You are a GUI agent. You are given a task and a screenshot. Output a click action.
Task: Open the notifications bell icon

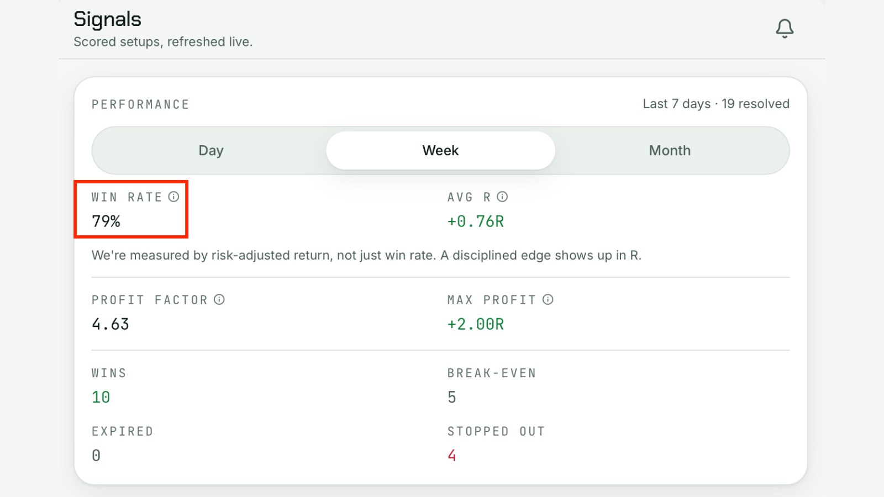[785, 28]
